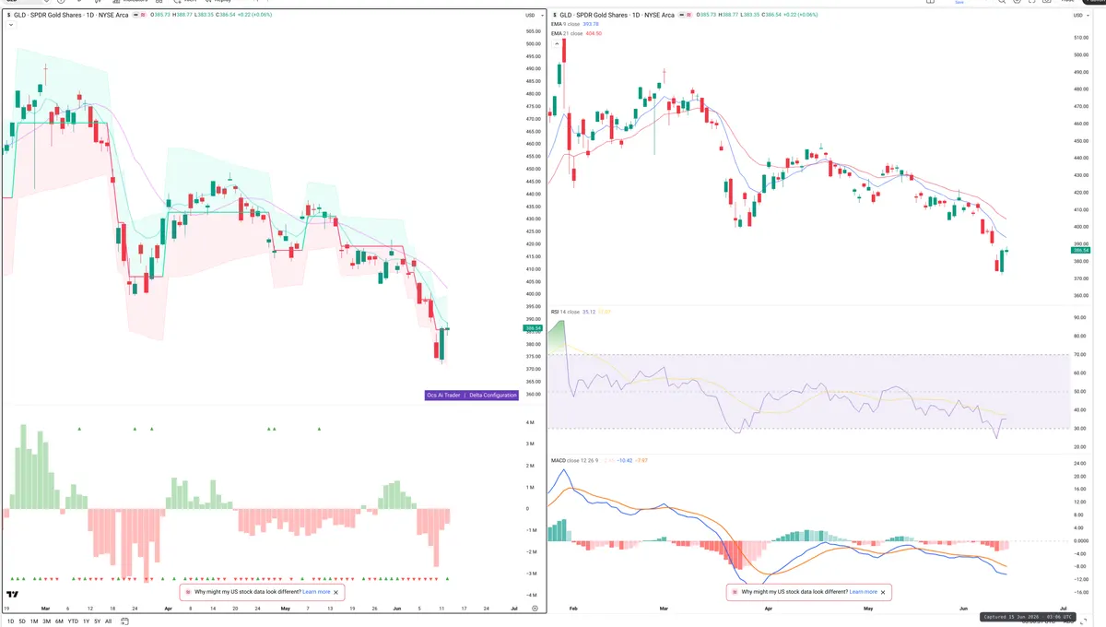Click the TradingView logo on left chart
The height and width of the screenshot is (627, 1106).
pos(13,595)
